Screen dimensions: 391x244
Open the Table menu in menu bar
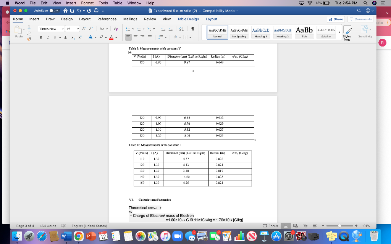(x=117, y=3)
